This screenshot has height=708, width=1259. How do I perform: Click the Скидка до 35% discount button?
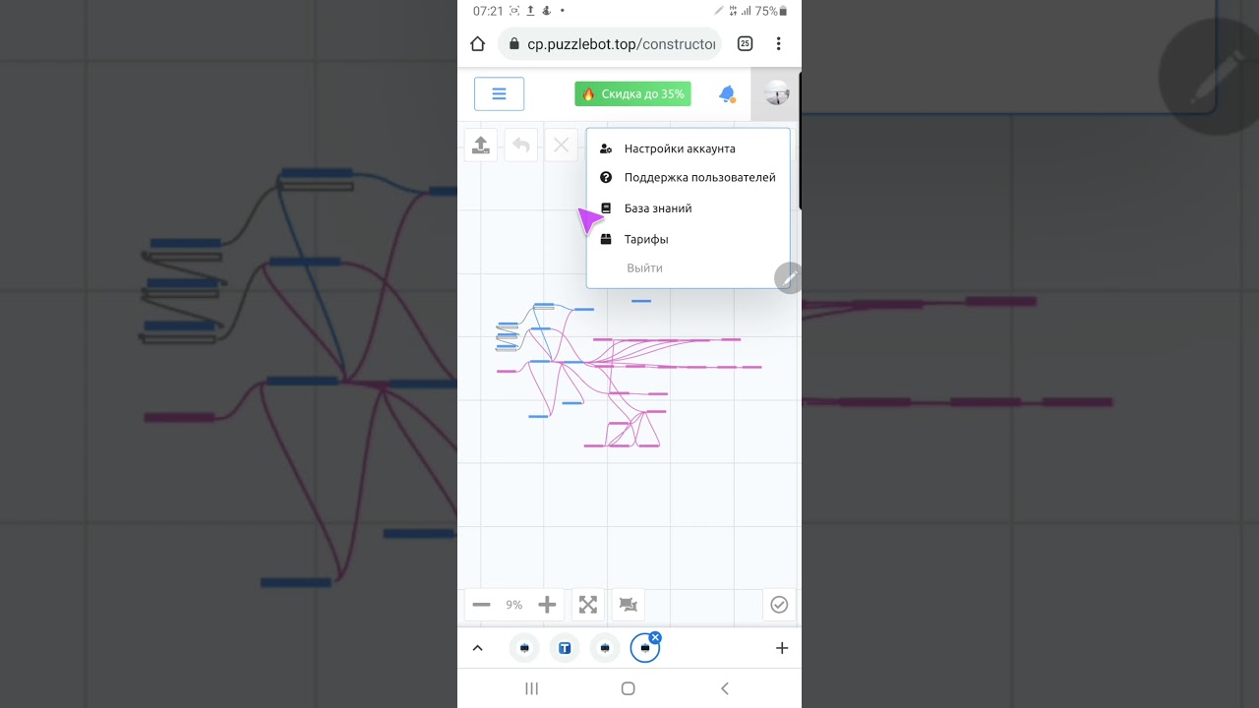[632, 94]
